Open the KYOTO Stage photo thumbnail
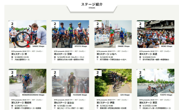The height and width of the screenshot is (110, 179). point(70,34)
